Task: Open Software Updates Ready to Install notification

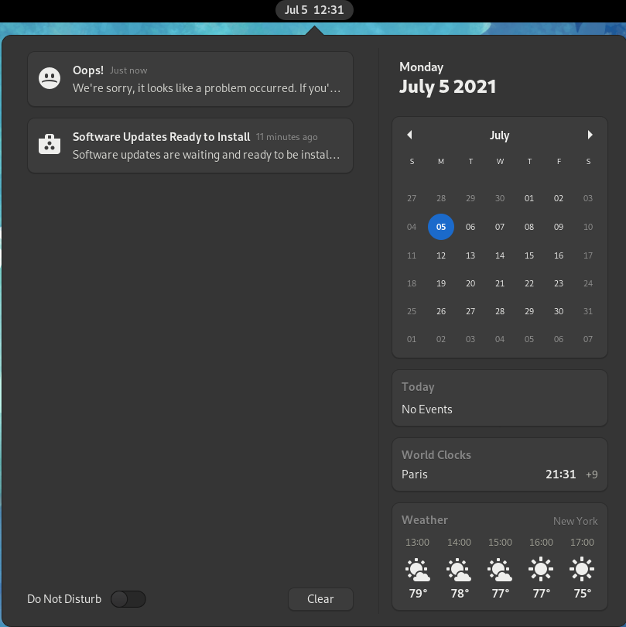Action: click(190, 146)
